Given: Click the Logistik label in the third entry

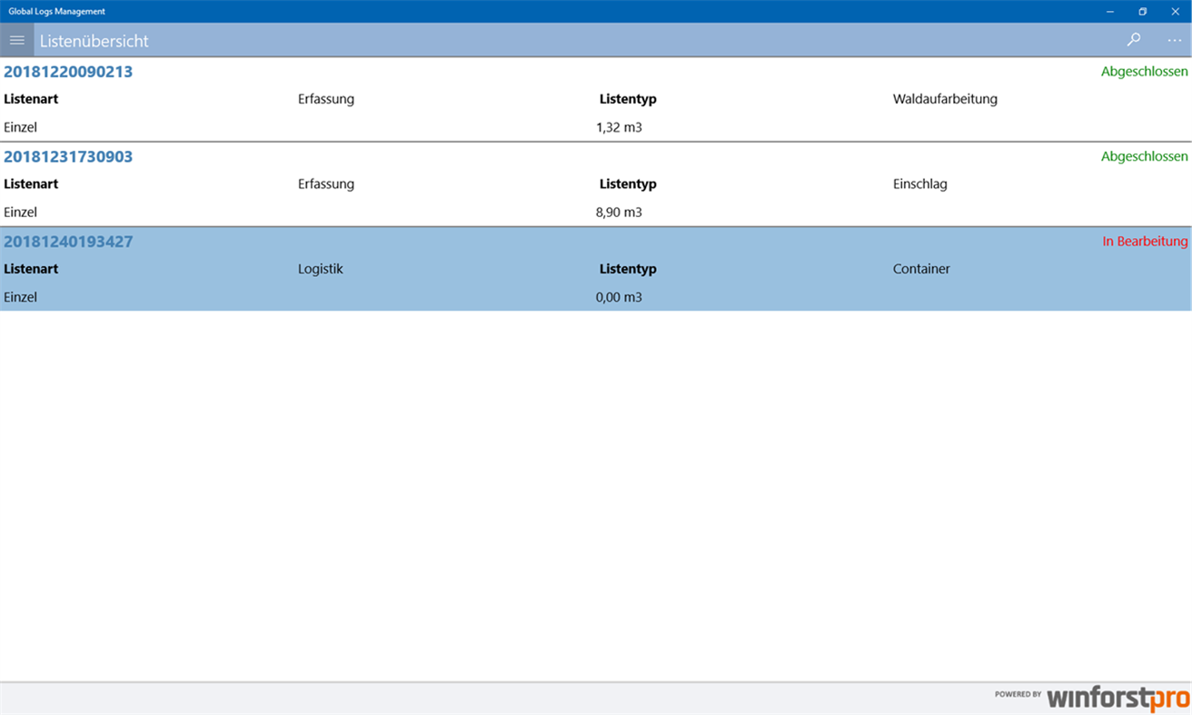Looking at the screenshot, I should 320,268.
